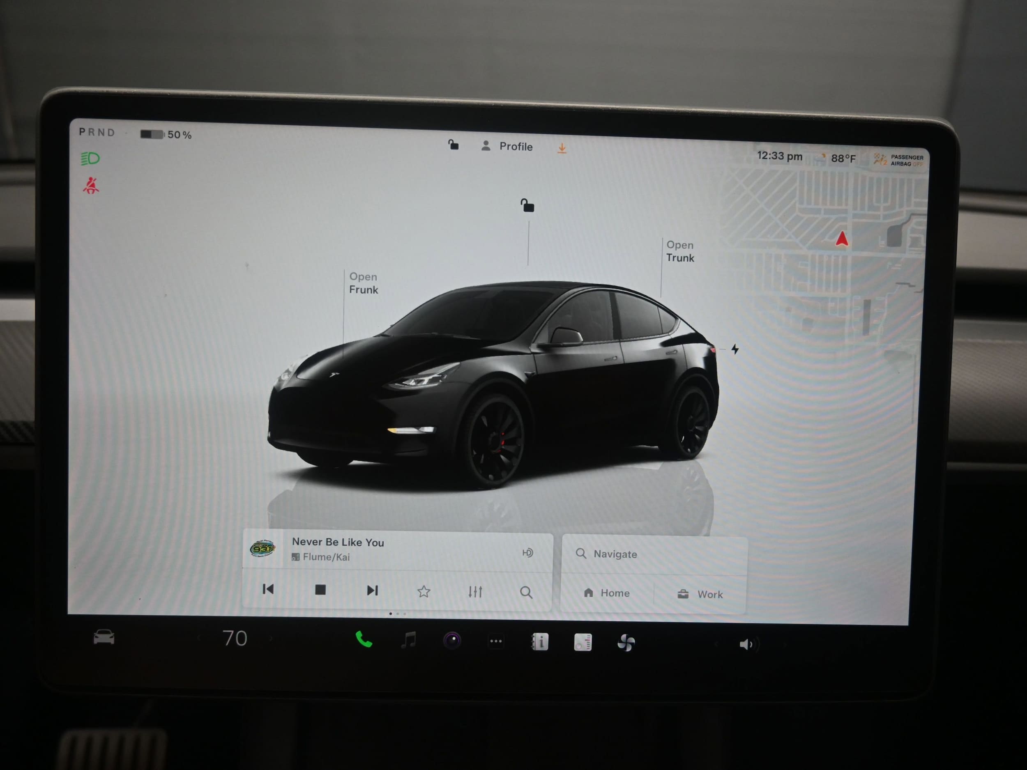This screenshot has width=1027, height=770.
Task: Tap Open Trunk
Action: click(680, 252)
